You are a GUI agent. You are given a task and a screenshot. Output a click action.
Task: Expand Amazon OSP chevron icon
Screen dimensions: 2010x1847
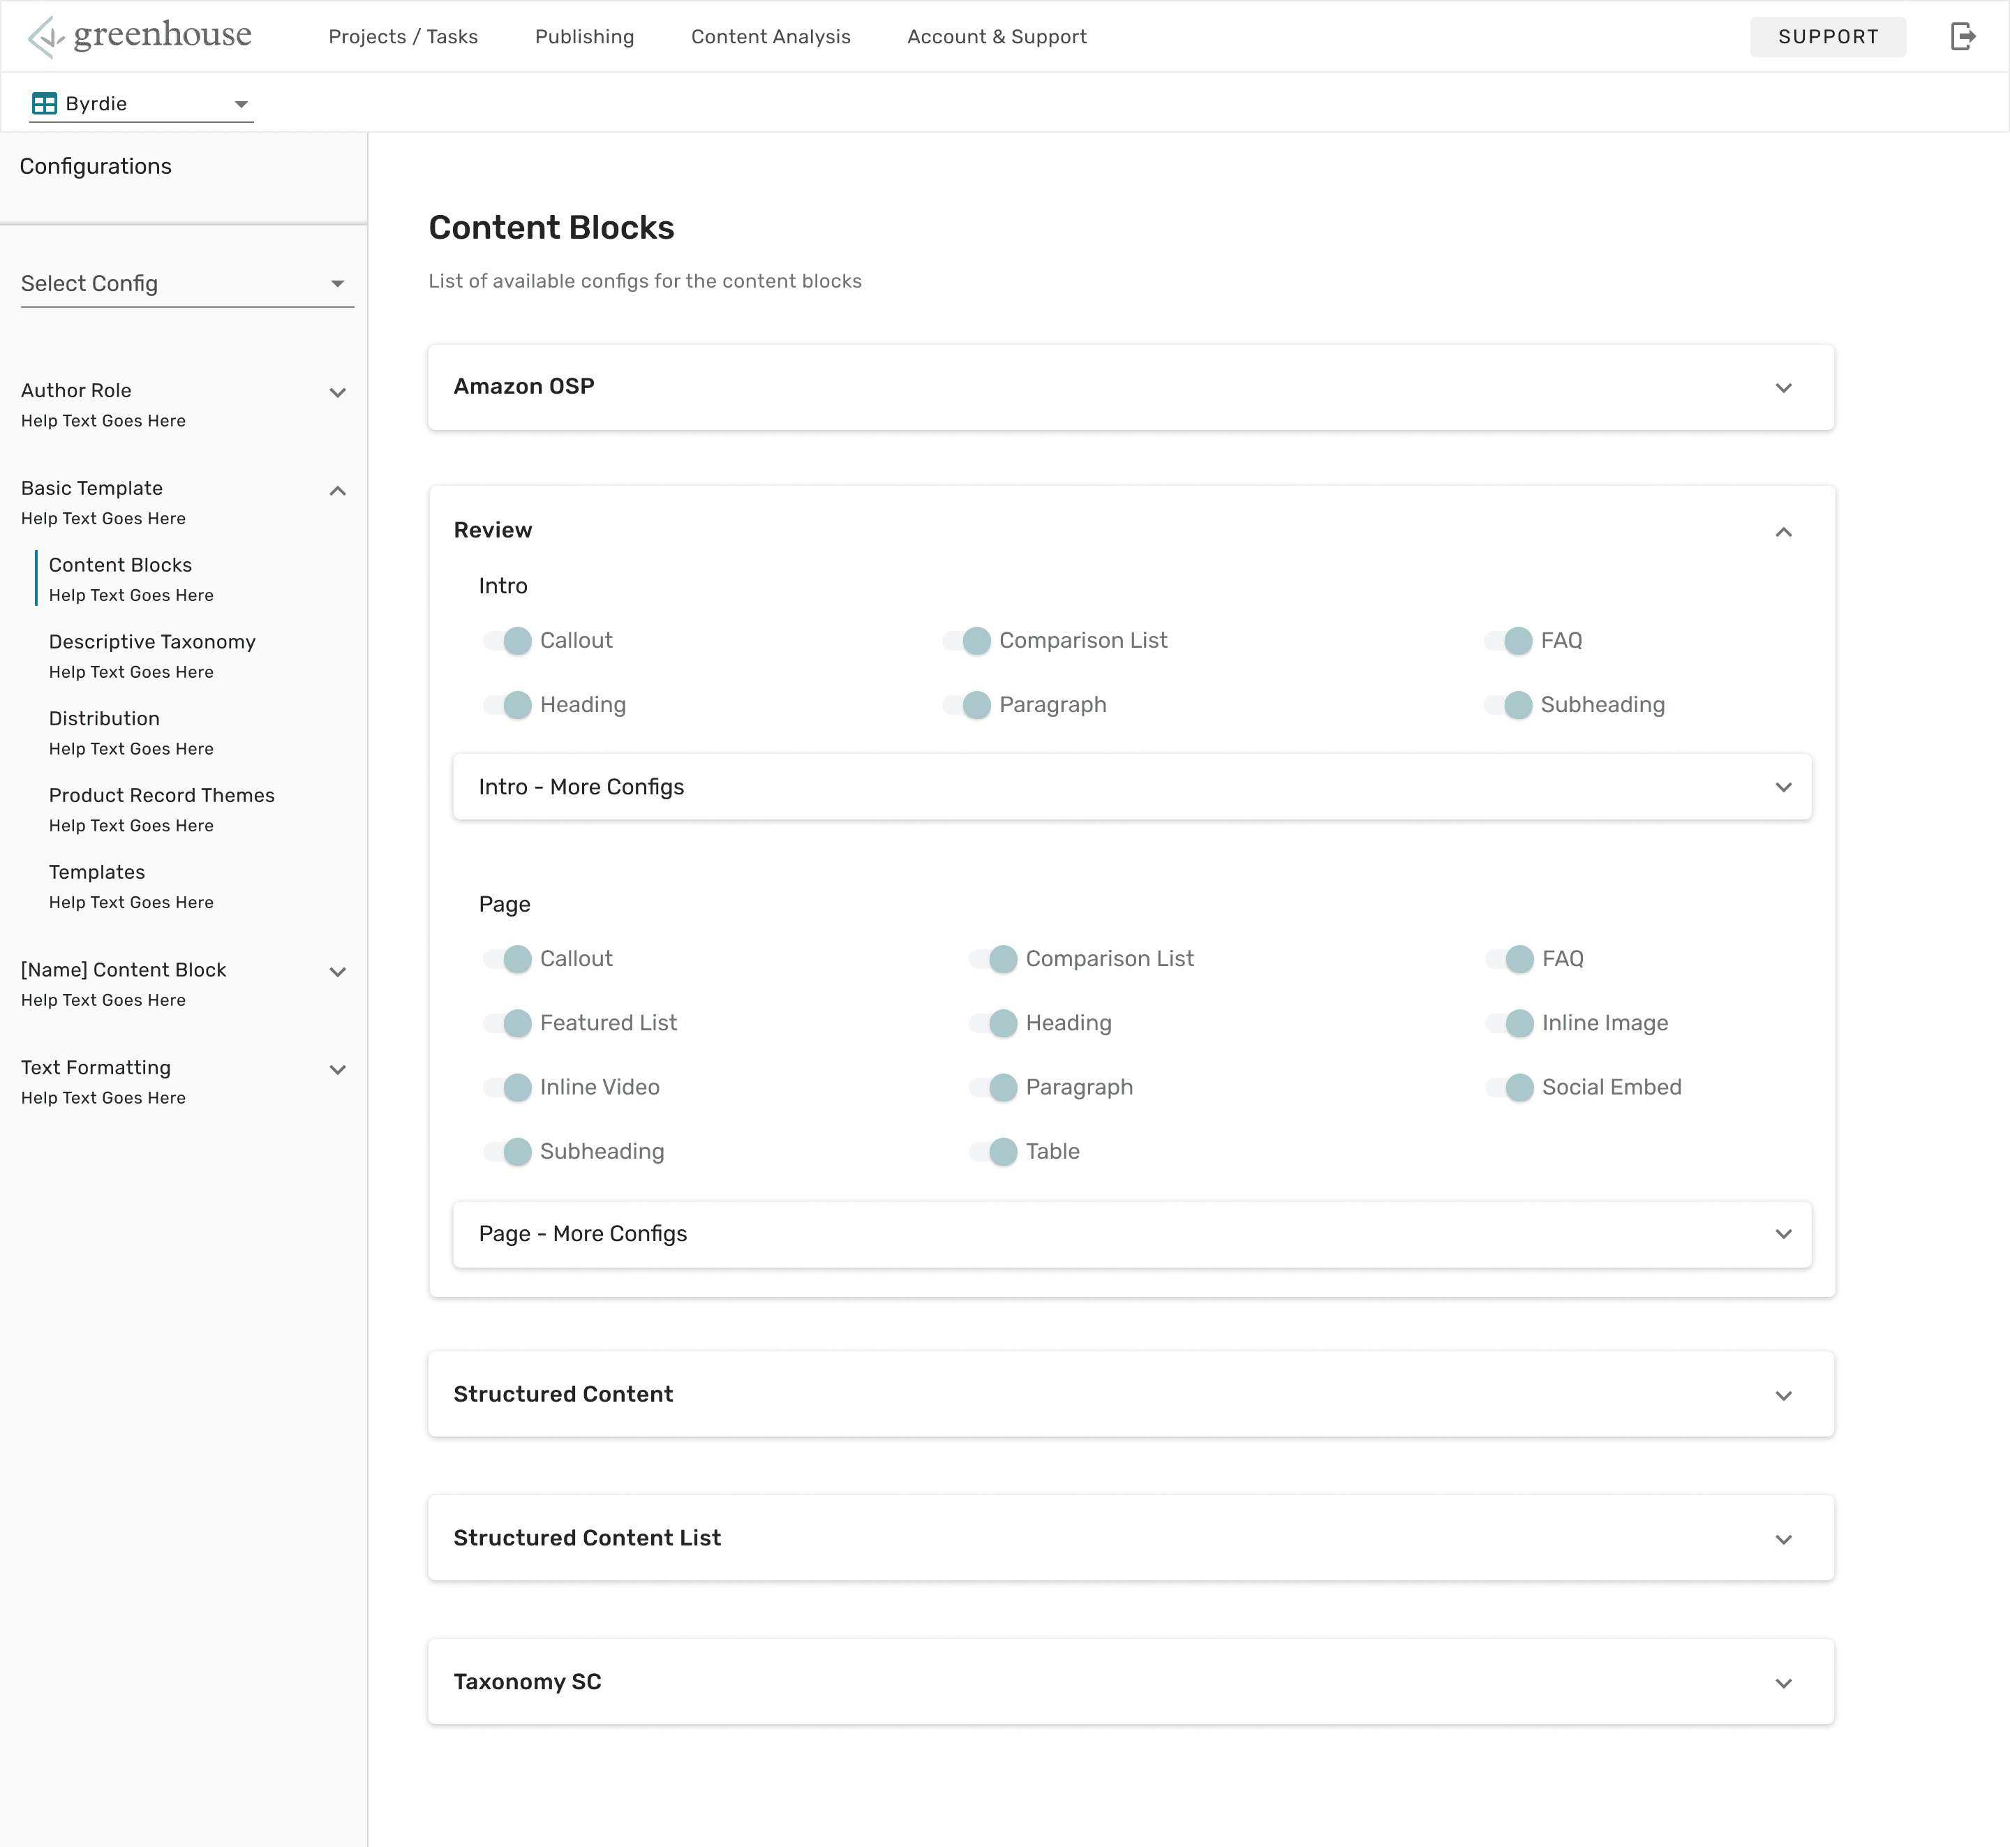tap(1783, 388)
